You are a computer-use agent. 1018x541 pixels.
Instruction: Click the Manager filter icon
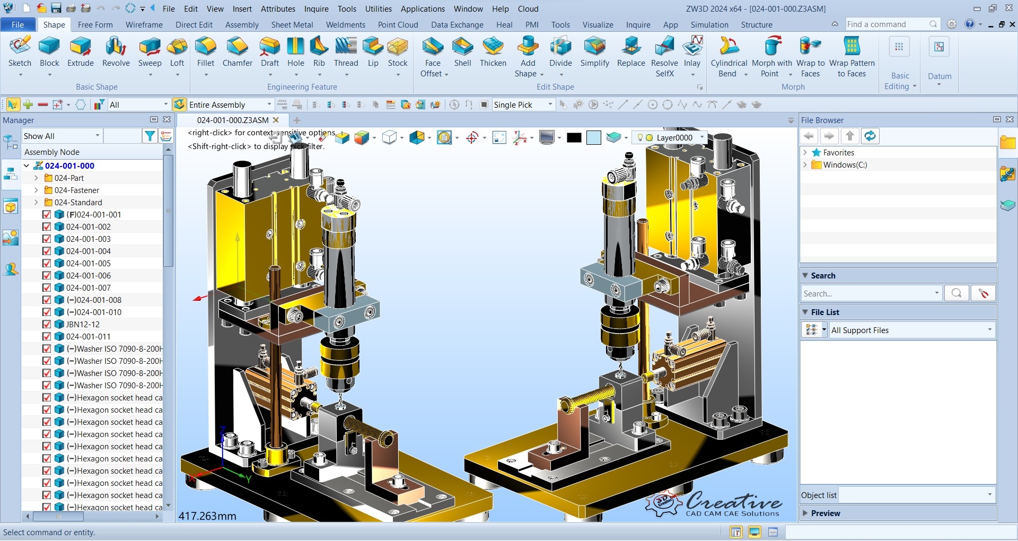(x=150, y=136)
